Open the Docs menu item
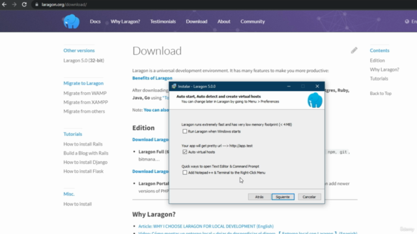Image resolution: width=417 pixels, height=234 pixels. coord(95,21)
